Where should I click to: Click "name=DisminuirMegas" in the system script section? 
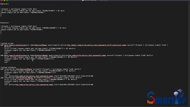pyautogui.click(x=39, y=56)
